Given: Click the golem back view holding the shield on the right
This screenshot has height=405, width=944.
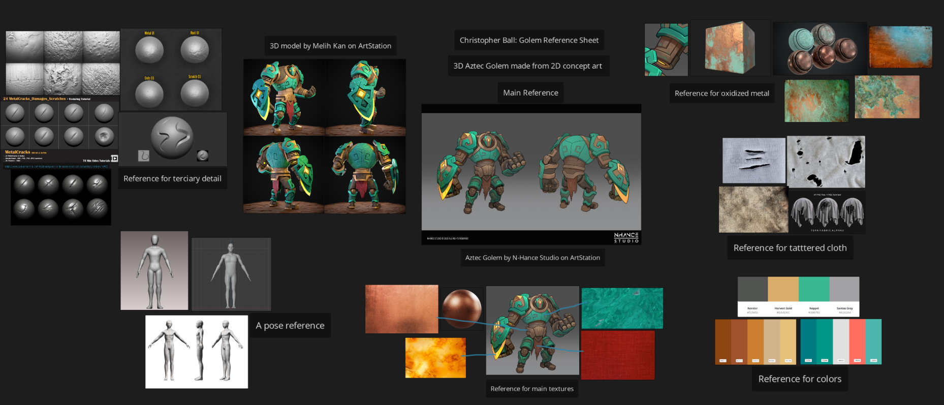Looking at the screenshot, I should tap(284, 174).
